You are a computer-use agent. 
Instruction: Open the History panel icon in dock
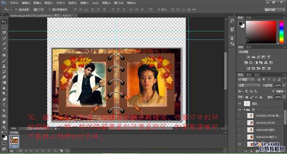tap(232, 21)
